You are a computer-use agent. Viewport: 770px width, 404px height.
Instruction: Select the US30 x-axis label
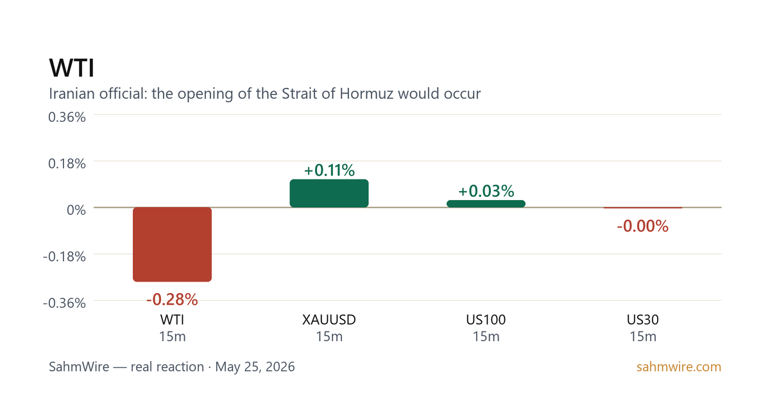coord(643,319)
